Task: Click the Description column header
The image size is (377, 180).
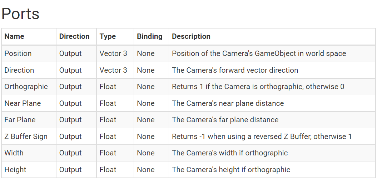Action: pos(191,36)
